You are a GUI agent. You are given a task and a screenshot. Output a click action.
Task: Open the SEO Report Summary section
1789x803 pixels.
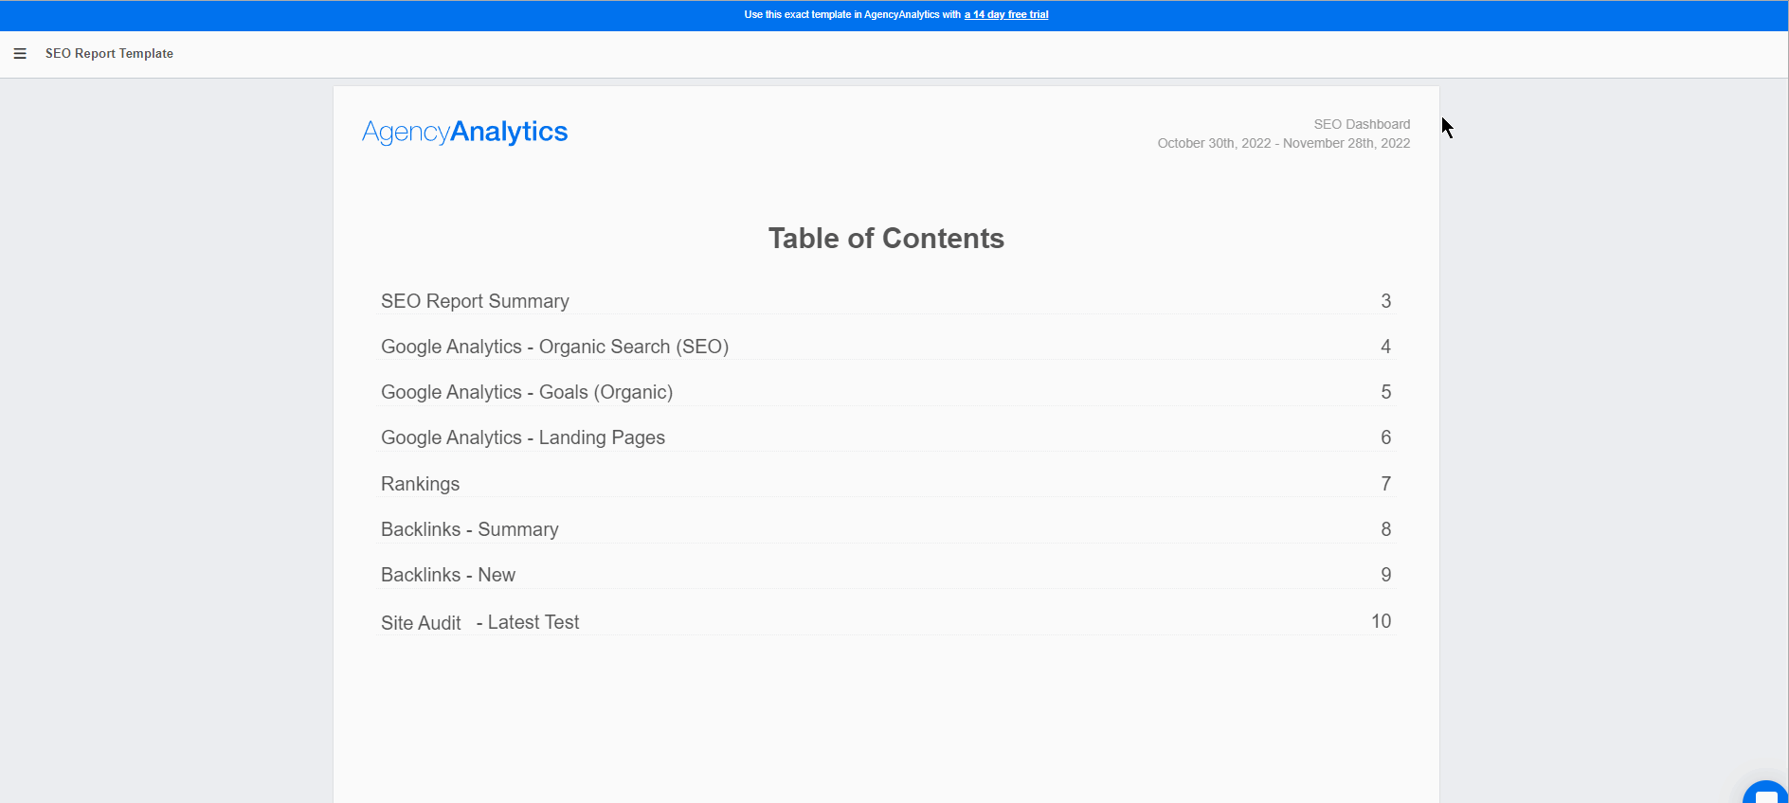point(474,301)
